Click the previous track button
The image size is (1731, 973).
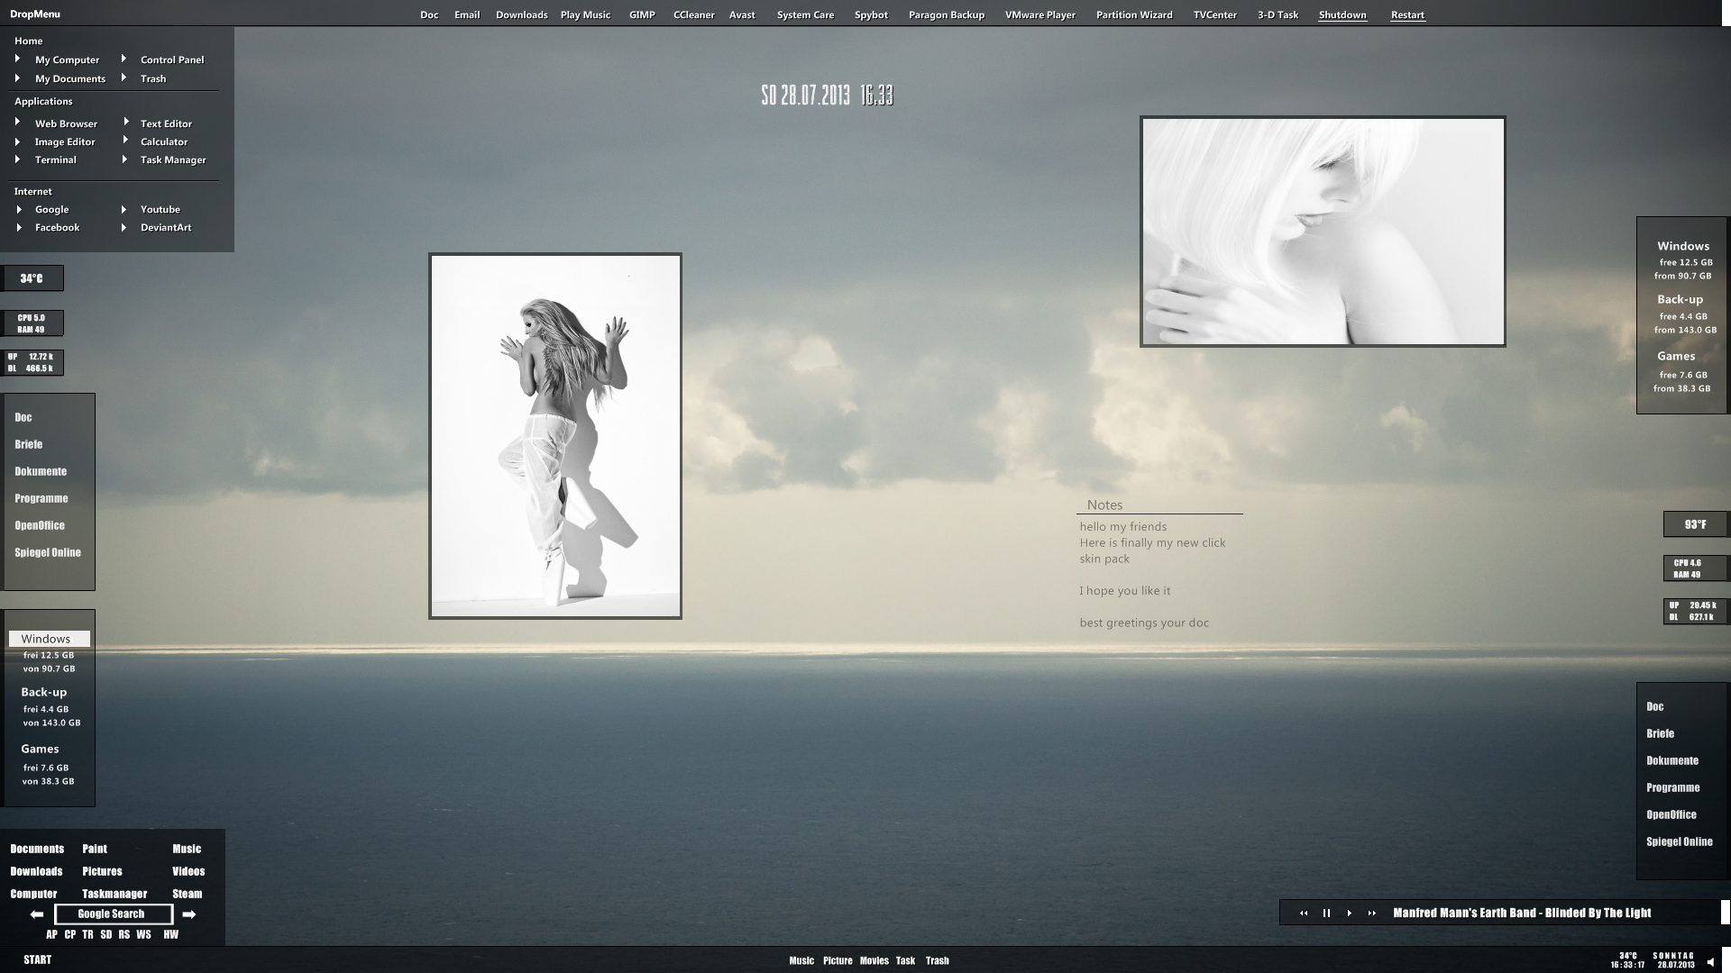pyautogui.click(x=1304, y=913)
